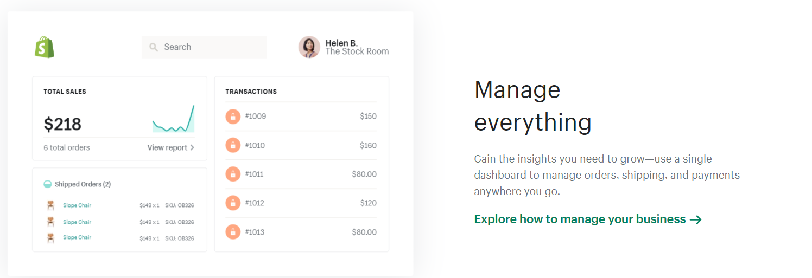
Task: Click the arrow after Explore link
Action: 695,219
